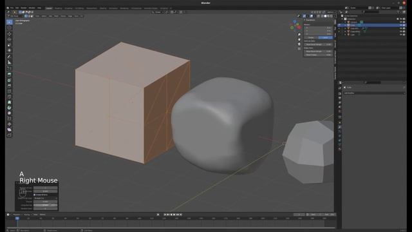
Task: Collapse the Transform panel in sidebar
Action: [x=304, y=20]
